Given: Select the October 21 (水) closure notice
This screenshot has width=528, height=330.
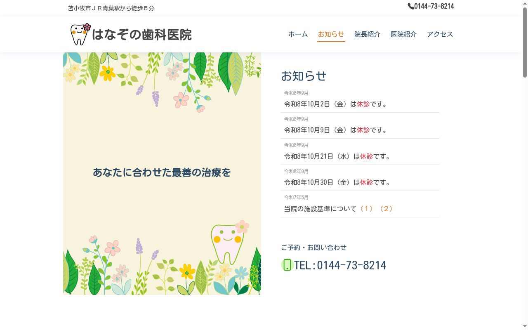Looking at the screenshot, I should 337,156.
